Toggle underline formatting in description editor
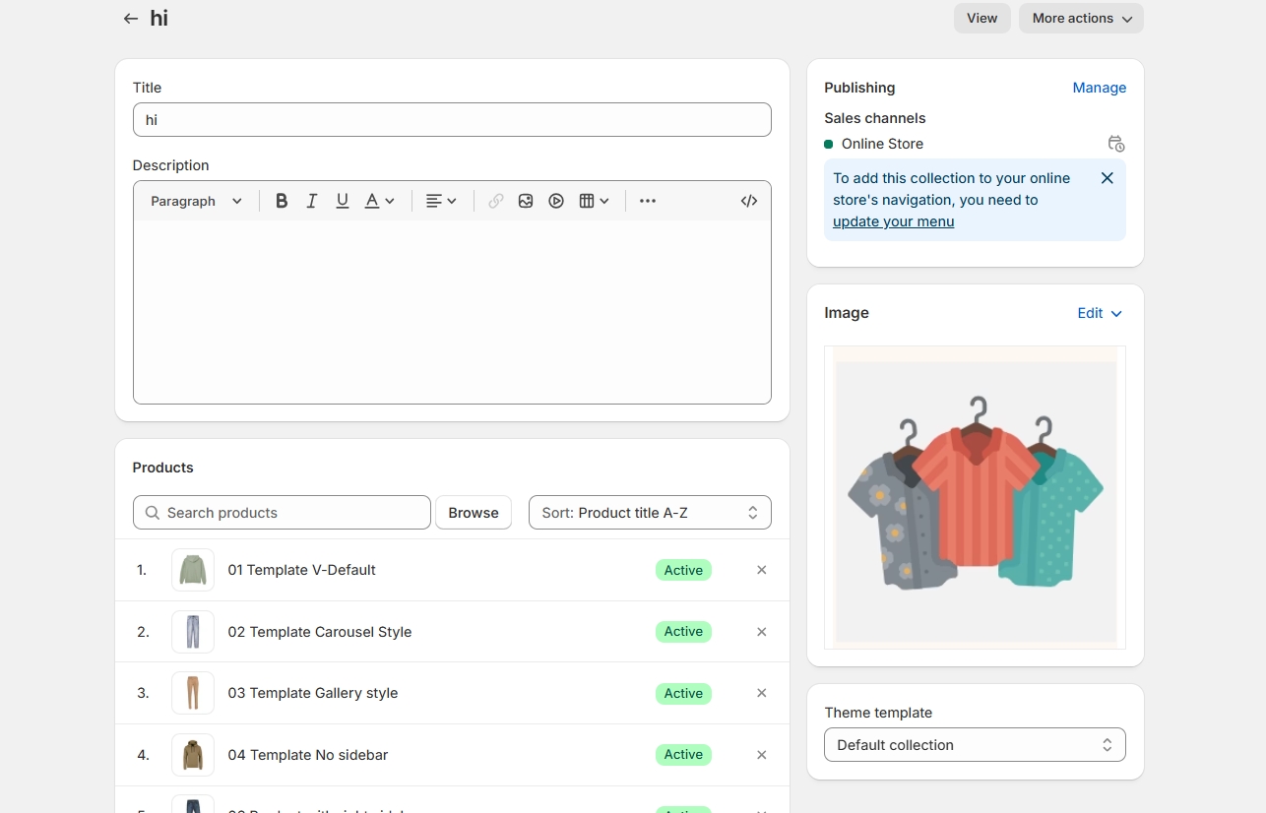 (343, 201)
